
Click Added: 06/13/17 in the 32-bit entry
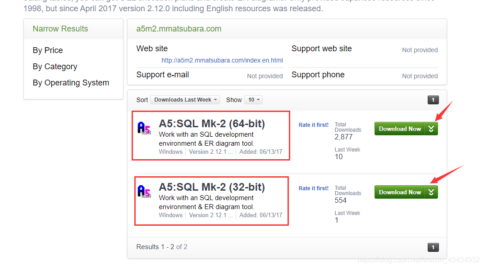pyautogui.click(x=261, y=215)
